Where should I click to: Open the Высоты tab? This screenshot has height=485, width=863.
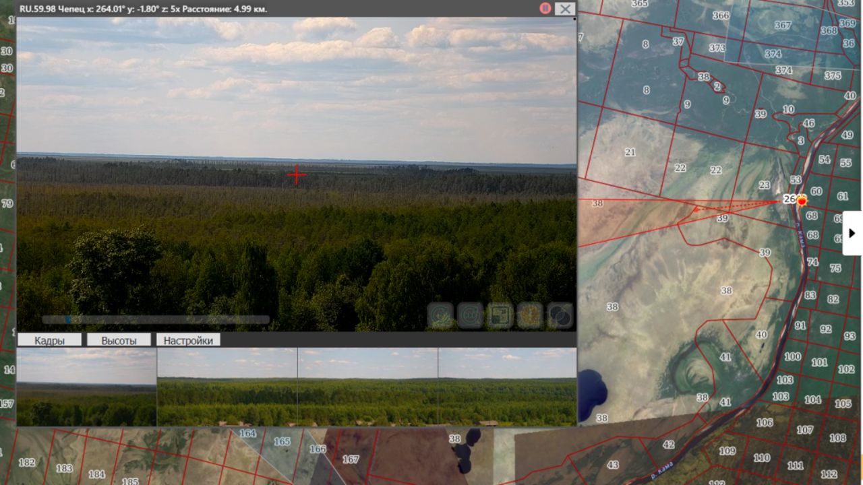point(119,340)
